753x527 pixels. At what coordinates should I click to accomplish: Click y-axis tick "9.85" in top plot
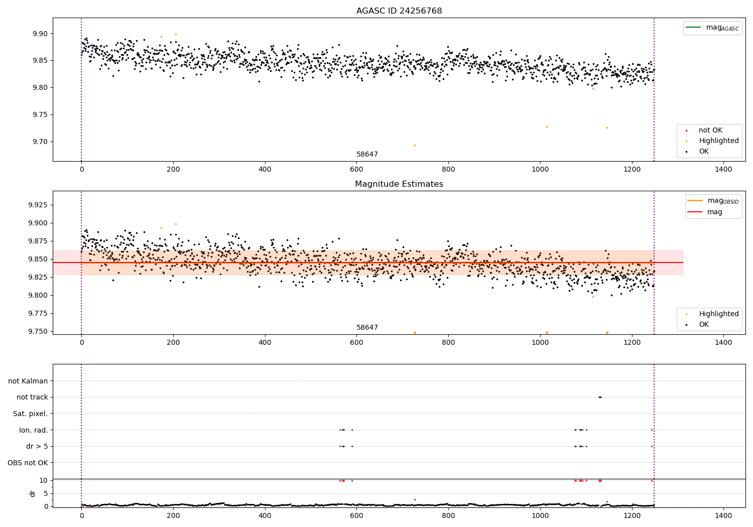(40, 61)
